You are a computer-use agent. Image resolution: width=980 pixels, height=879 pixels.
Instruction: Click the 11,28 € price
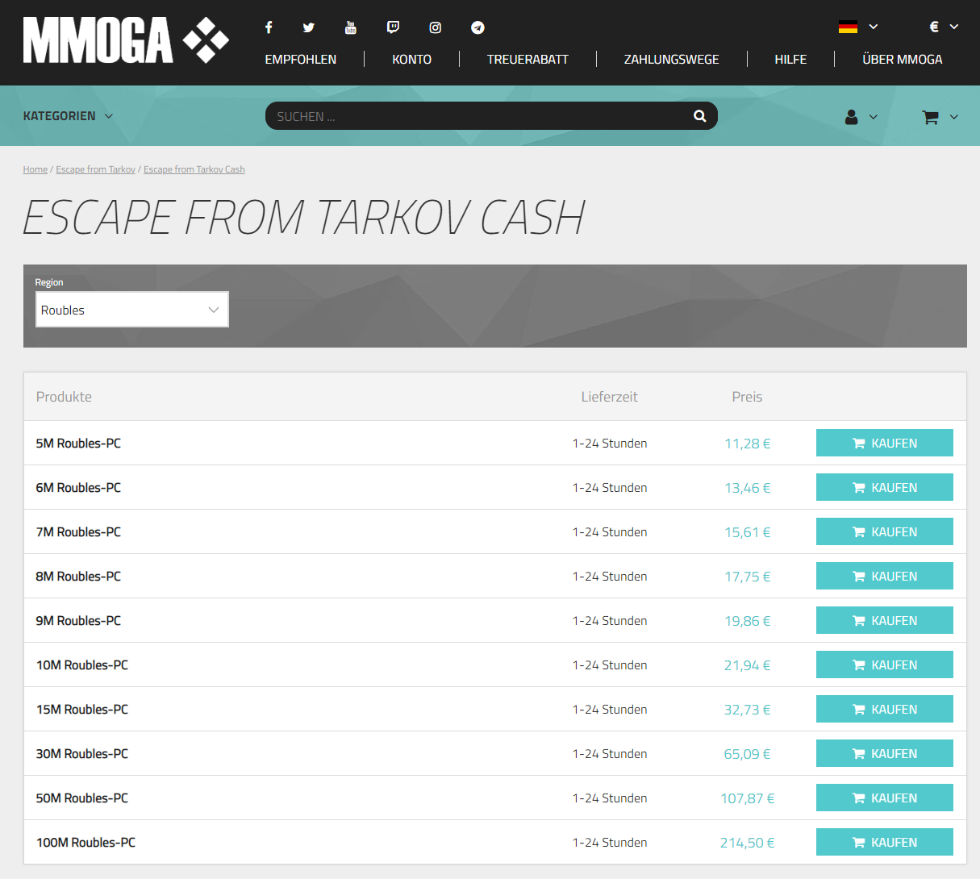pyautogui.click(x=747, y=443)
